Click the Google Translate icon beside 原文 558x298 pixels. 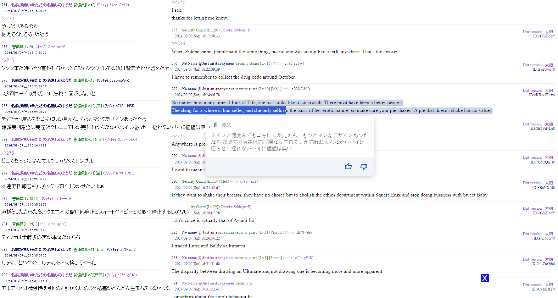pos(215,125)
